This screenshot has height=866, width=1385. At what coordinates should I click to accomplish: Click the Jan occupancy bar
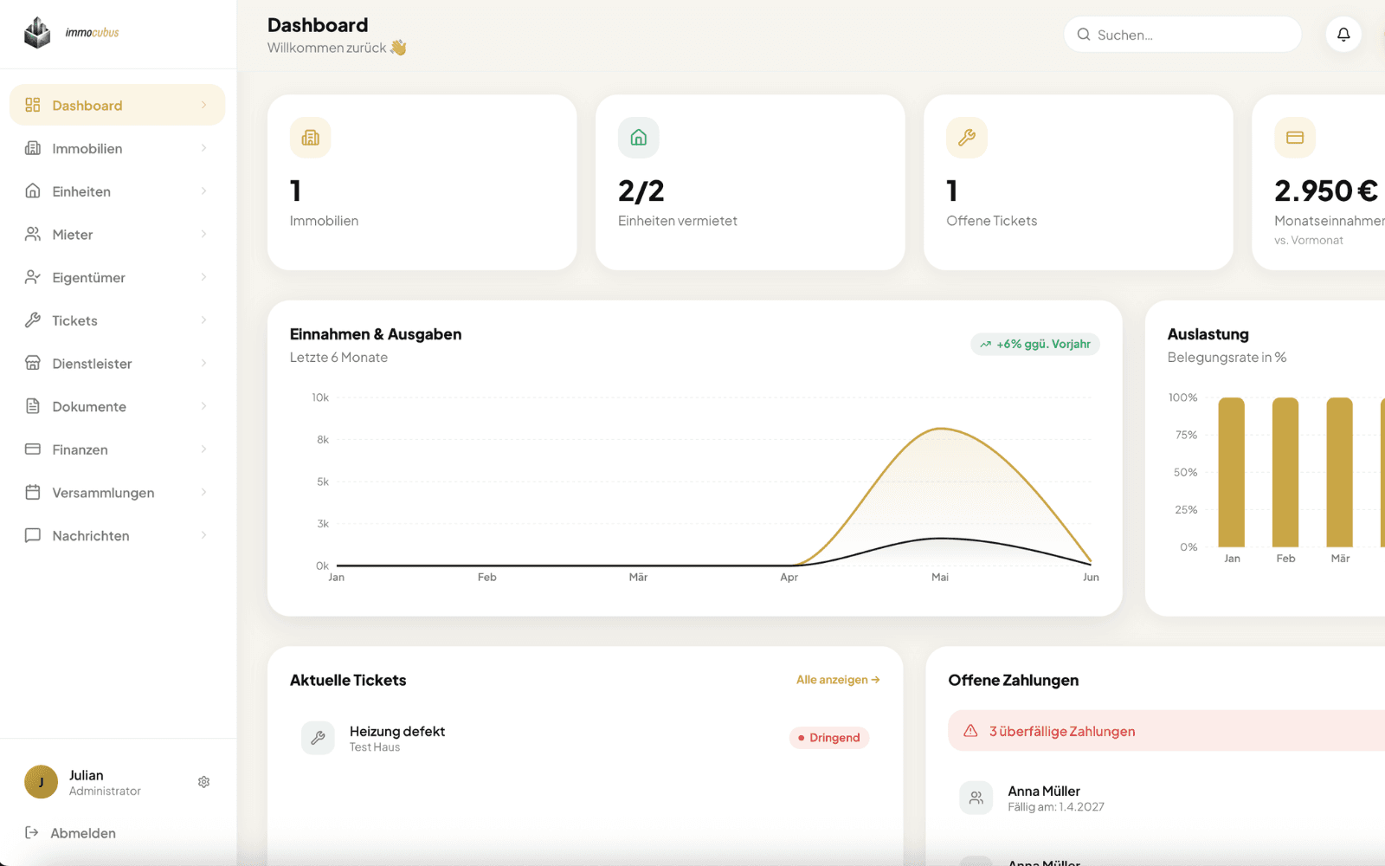point(1231,472)
